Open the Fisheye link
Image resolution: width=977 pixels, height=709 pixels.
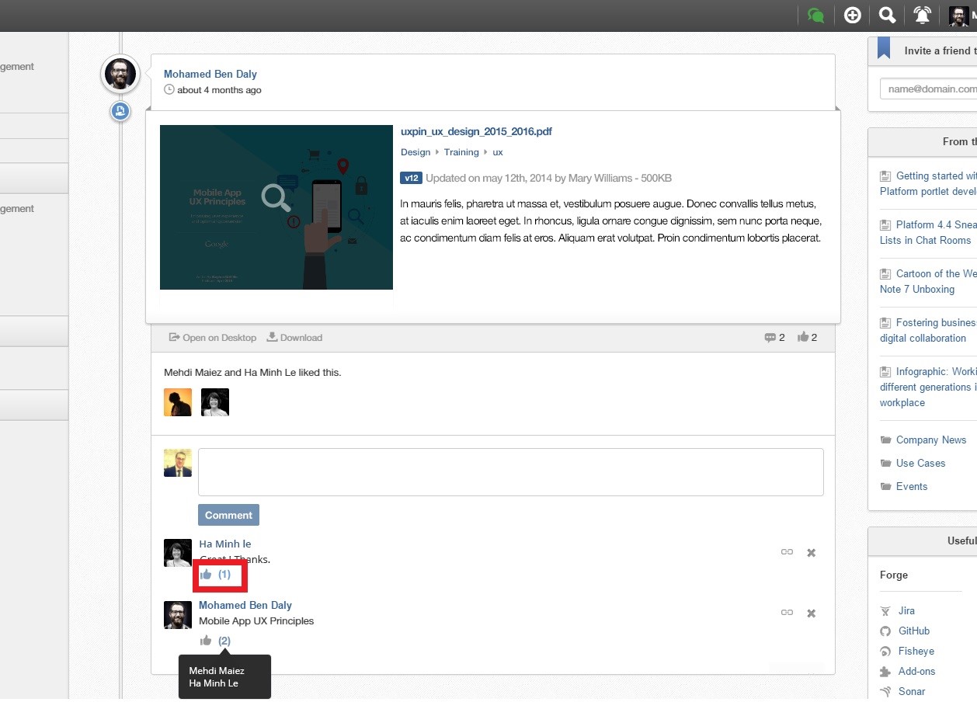(x=916, y=651)
